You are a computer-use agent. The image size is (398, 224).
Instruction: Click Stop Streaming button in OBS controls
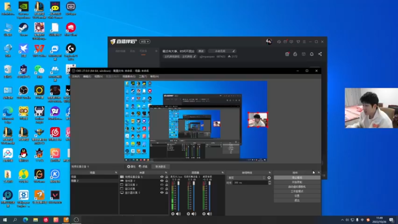(x=297, y=178)
